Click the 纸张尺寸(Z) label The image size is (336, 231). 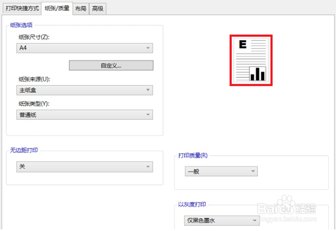click(x=34, y=37)
